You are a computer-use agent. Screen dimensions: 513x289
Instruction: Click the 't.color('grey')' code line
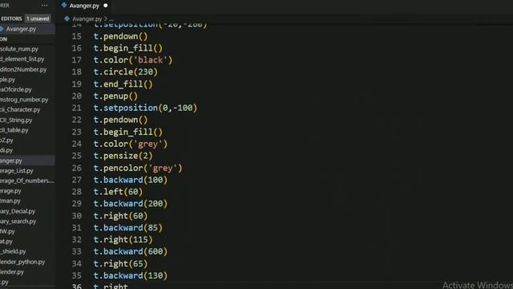point(131,144)
